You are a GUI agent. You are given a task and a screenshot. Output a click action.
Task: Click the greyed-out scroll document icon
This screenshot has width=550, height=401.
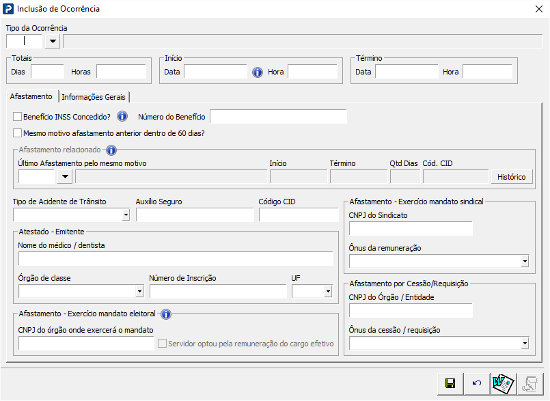pyautogui.click(x=529, y=384)
